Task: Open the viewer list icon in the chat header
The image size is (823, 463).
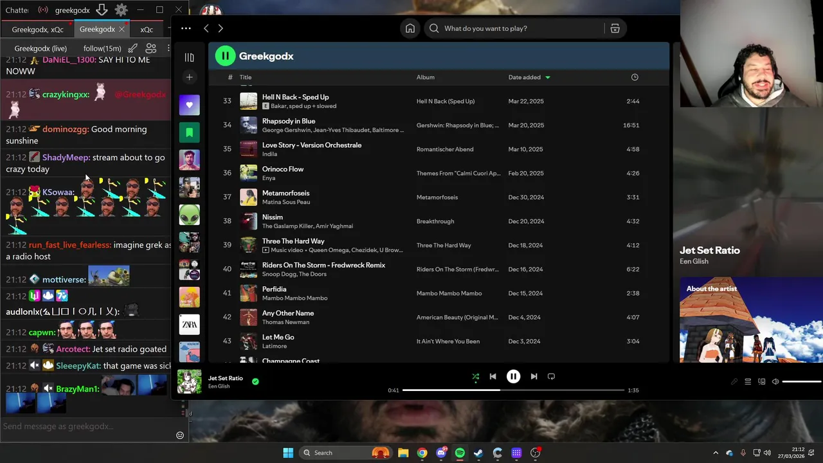Action: tap(151, 48)
